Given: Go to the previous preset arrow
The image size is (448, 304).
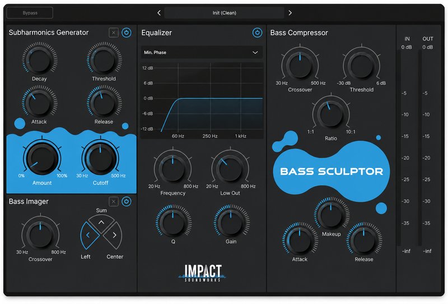Looking at the screenshot, I should pos(159,13).
